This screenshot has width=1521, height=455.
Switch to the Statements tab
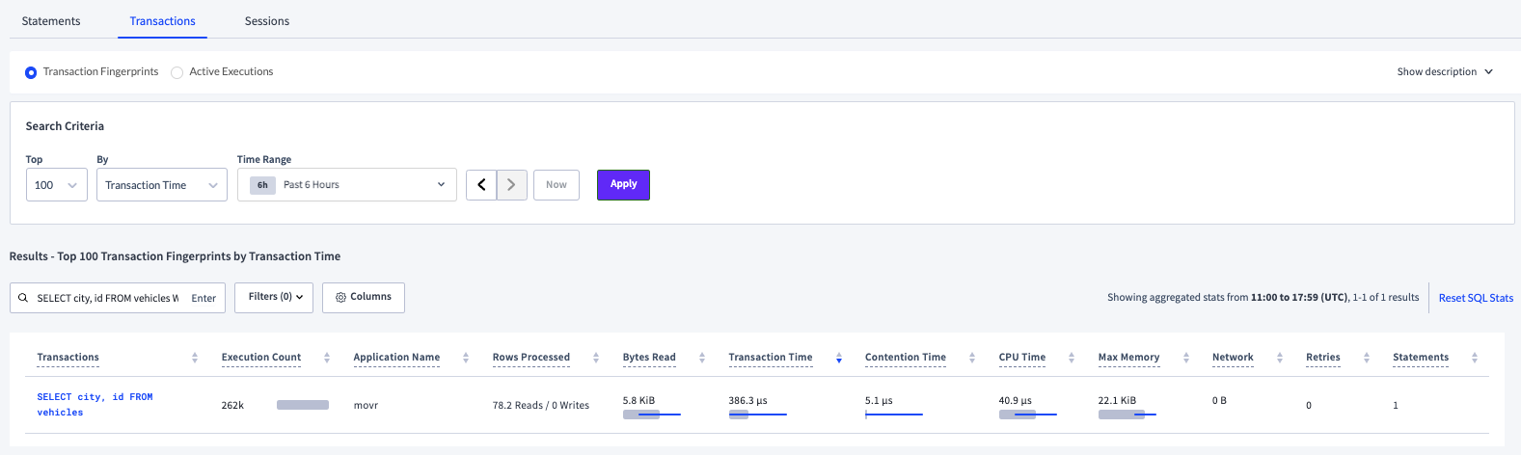pos(51,21)
